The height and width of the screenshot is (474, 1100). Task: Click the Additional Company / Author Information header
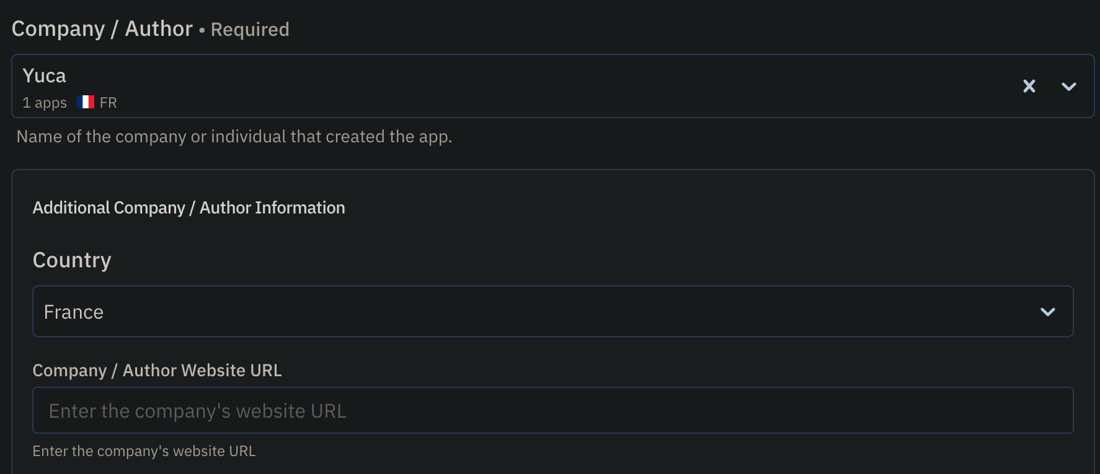(x=189, y=208)
